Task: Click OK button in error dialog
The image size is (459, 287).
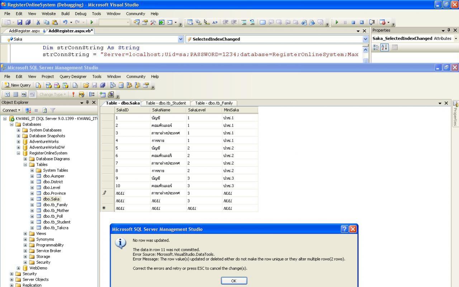Action: point(234,281)
